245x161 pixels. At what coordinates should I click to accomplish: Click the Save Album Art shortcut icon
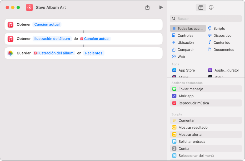[29, 7]
